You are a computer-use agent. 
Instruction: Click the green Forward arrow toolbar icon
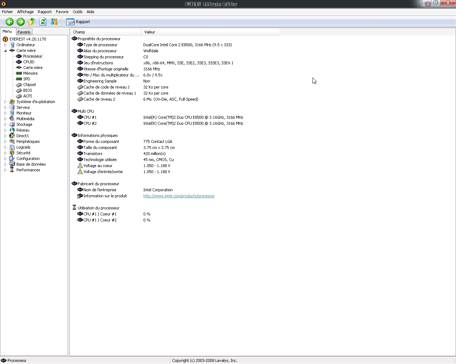click(x=21, y=22)
